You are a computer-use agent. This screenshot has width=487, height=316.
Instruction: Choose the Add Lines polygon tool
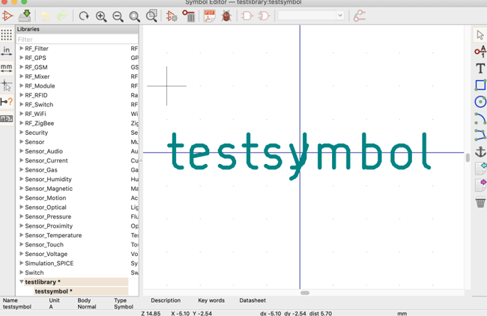pyautogui.click(x=480, y=135)
